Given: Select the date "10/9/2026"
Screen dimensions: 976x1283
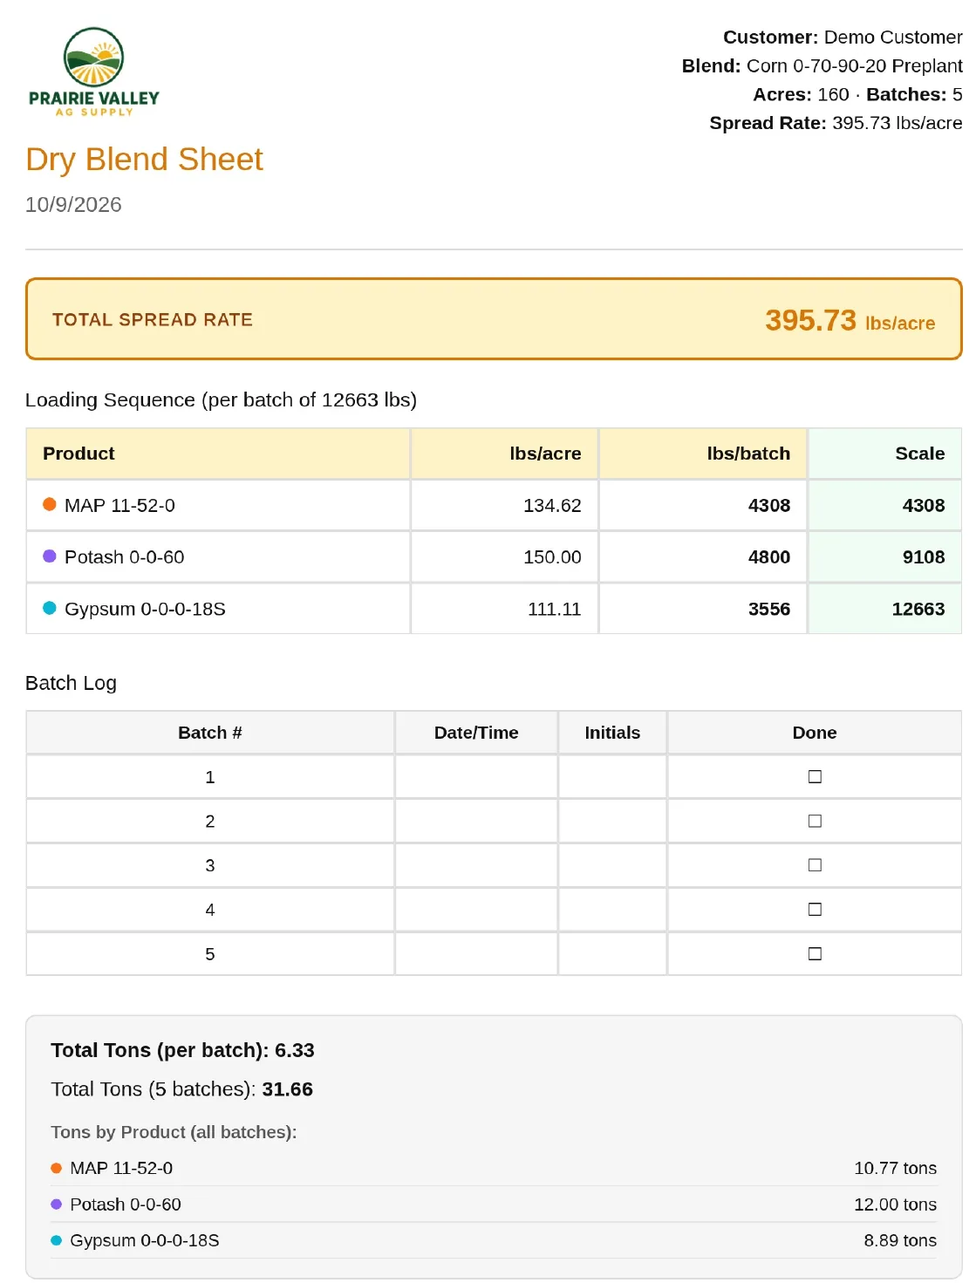Looking at the screenshot, I should pos(73,205).
